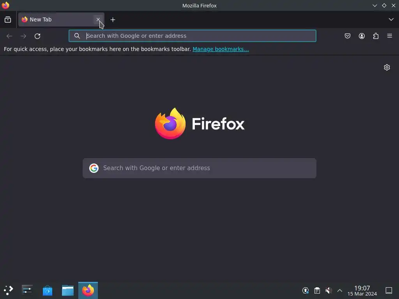Open the application hamburger menu
This screenshot has height=299, width=399.
pos(390,36)
